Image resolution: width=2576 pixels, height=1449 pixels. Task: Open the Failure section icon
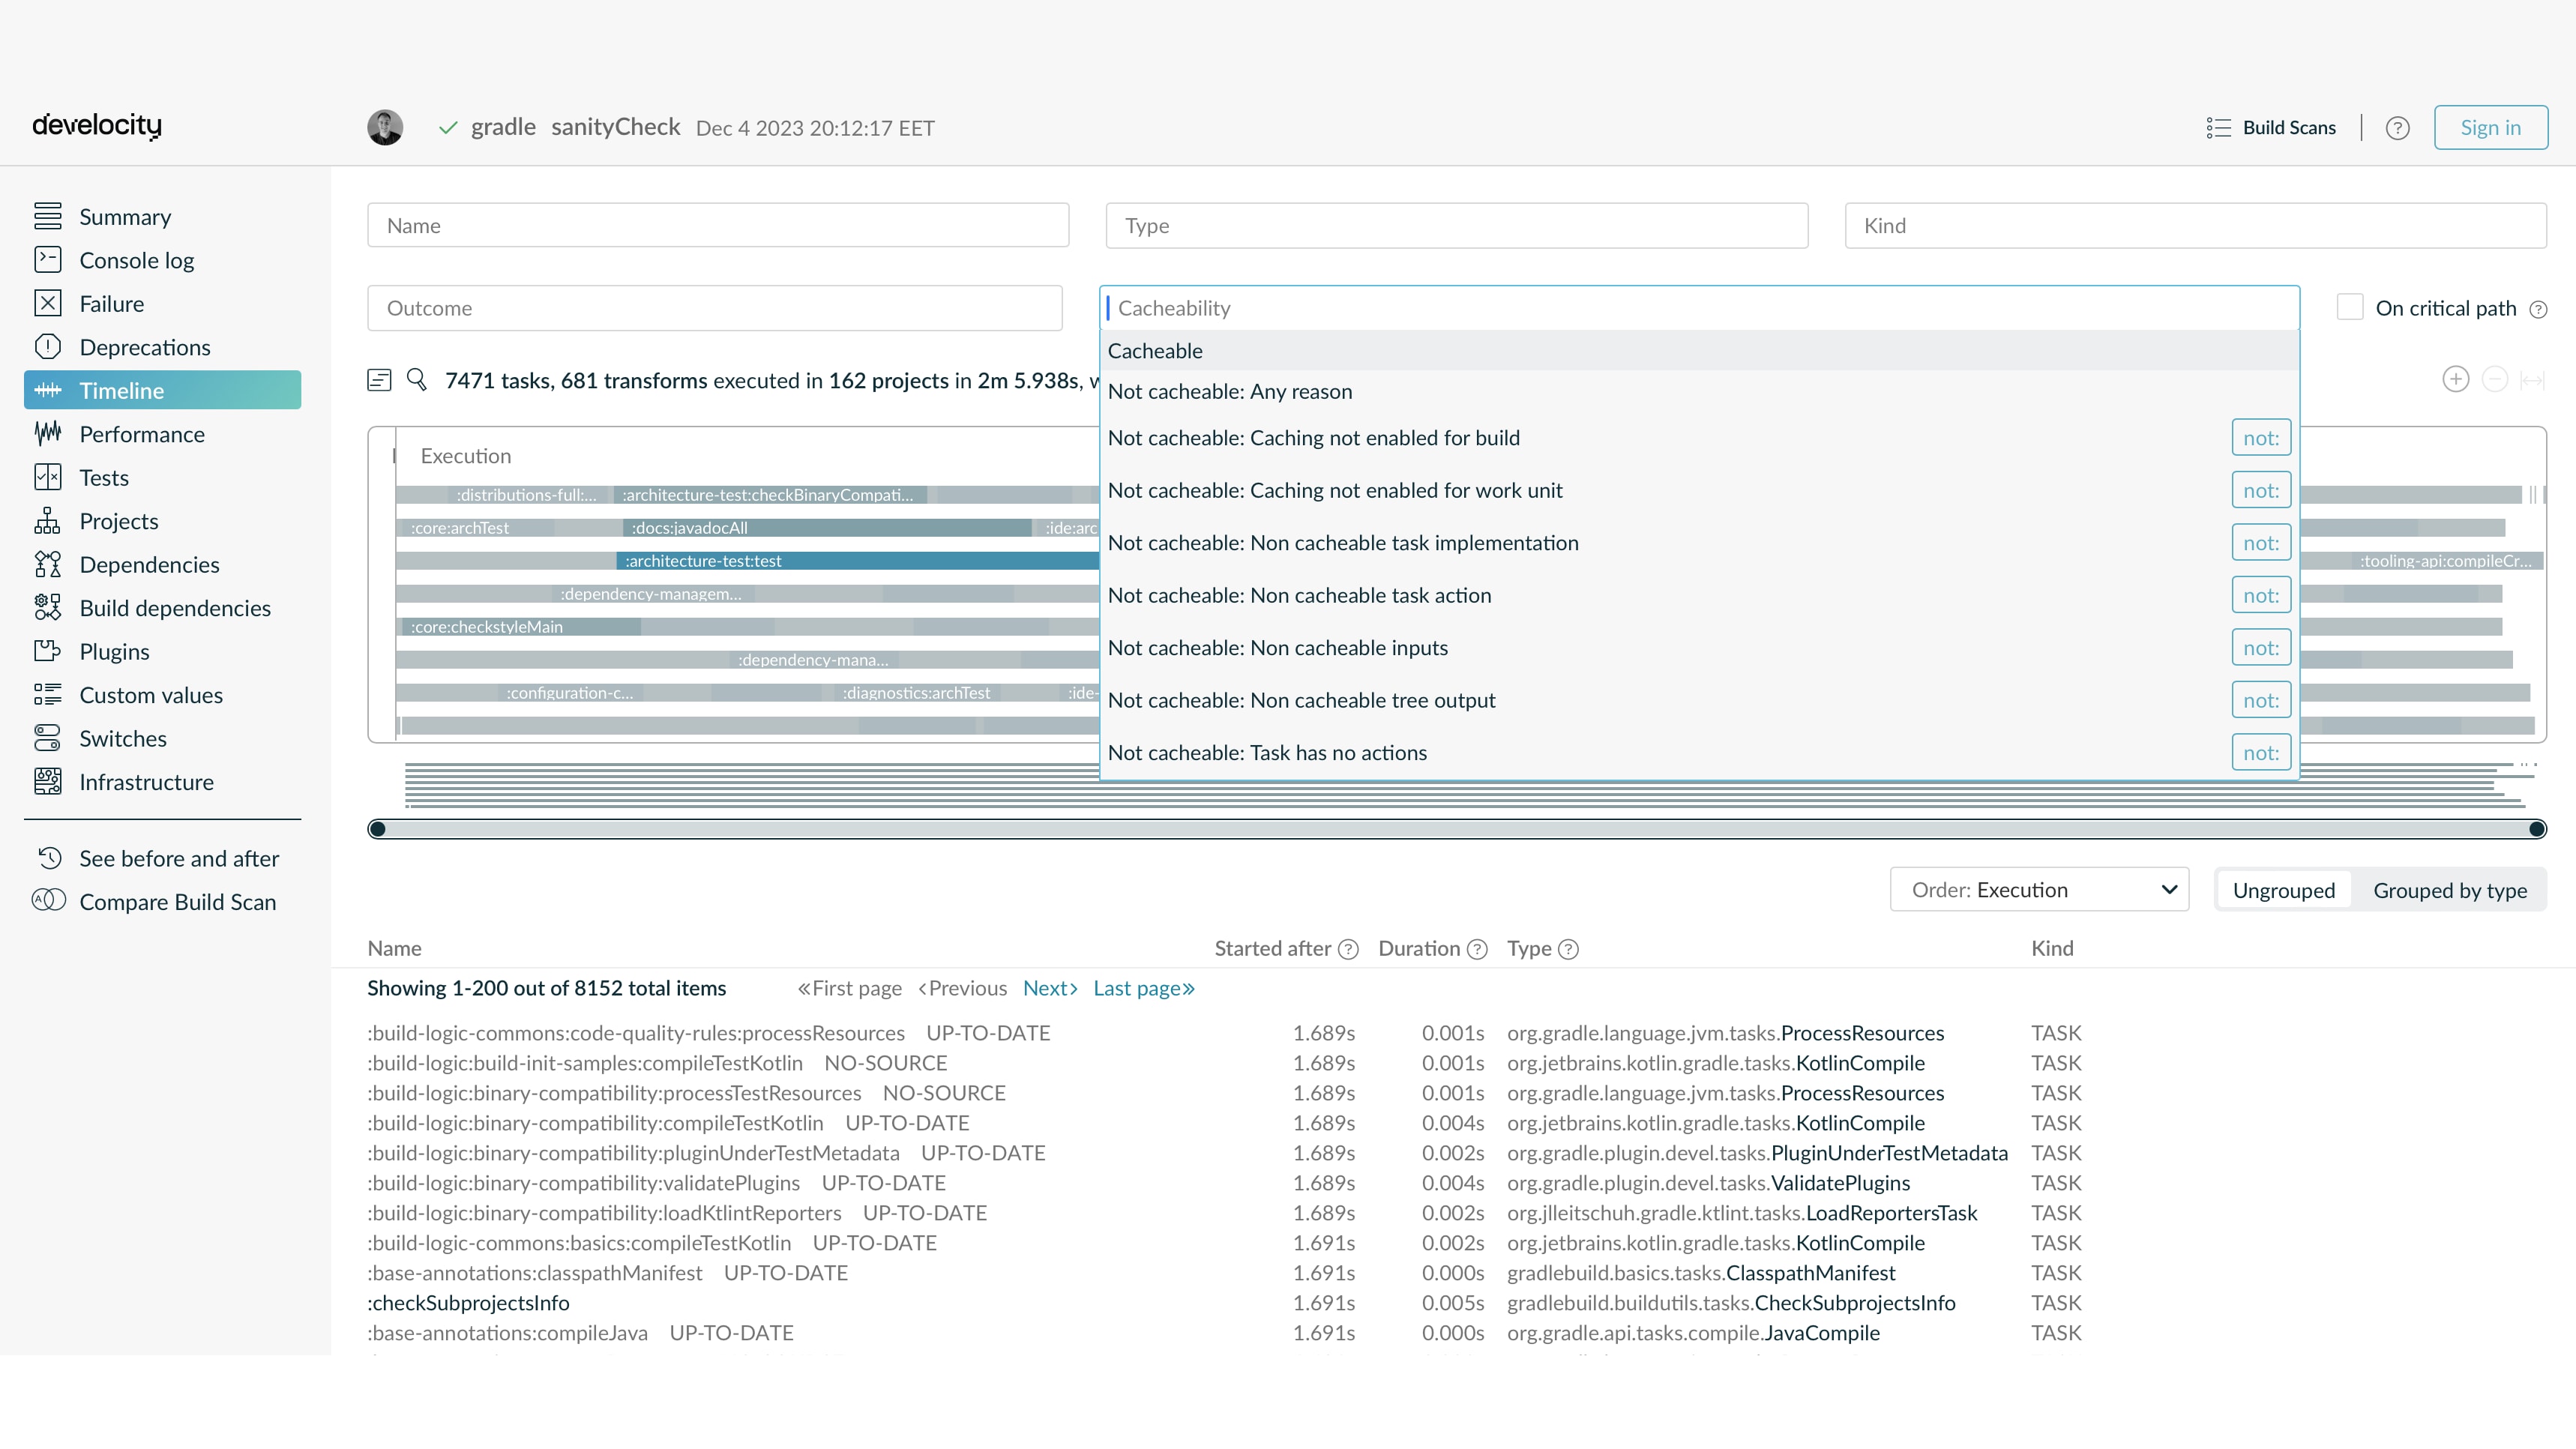(x=47, y=303)
